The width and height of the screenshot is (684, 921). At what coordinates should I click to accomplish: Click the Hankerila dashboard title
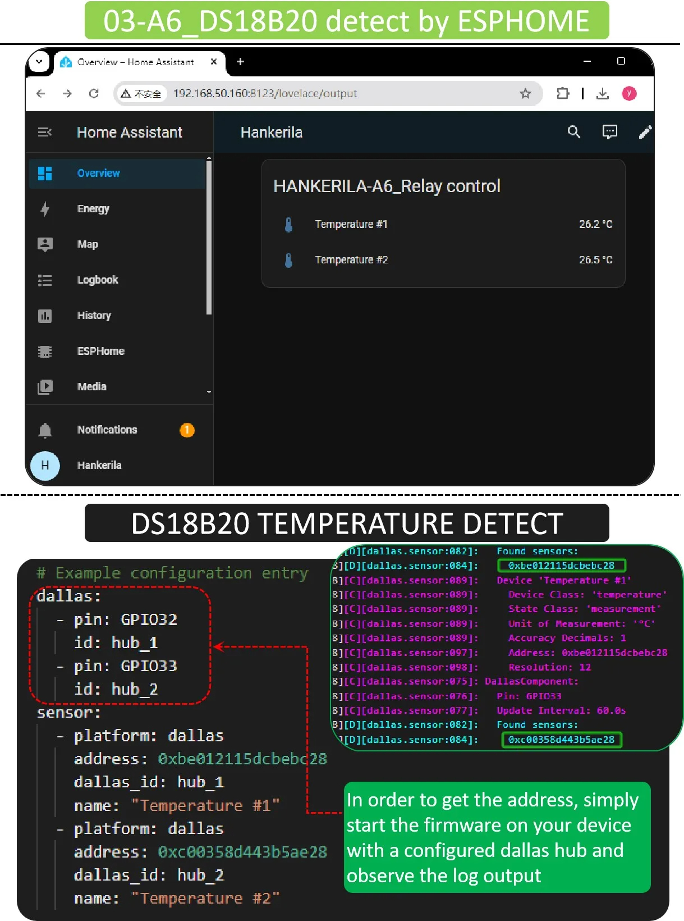pyautogui.click(x=272, y=133)
